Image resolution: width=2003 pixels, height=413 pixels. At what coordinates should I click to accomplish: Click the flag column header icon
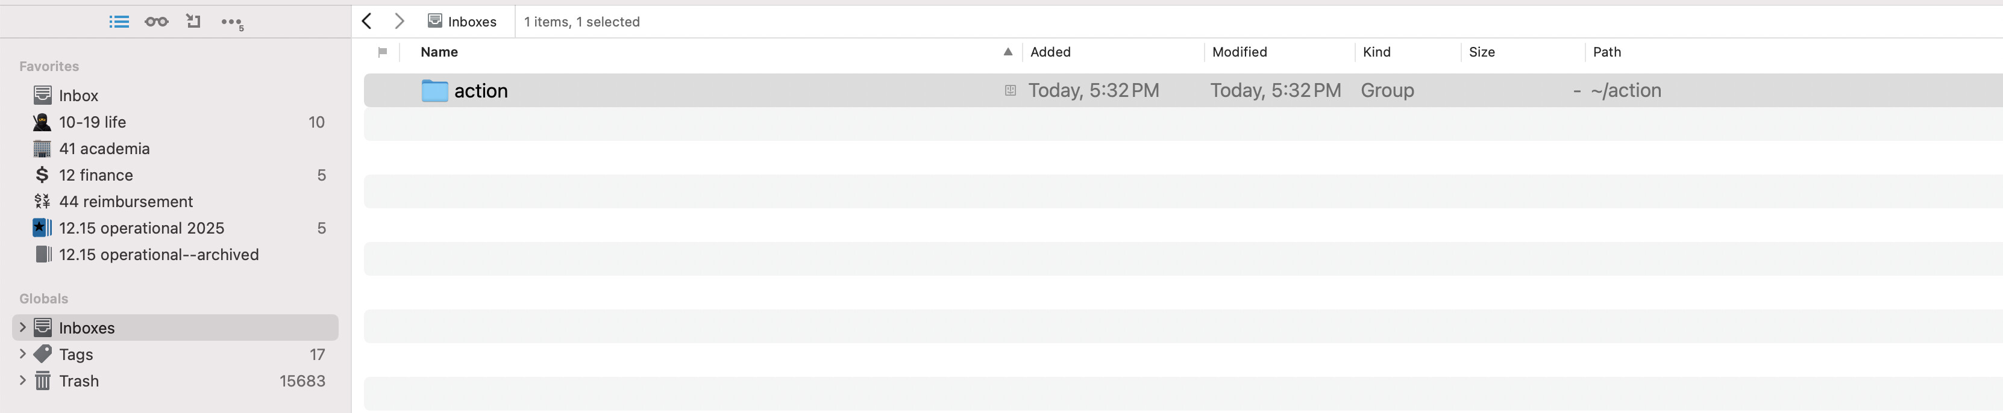(x=383, y=52)
